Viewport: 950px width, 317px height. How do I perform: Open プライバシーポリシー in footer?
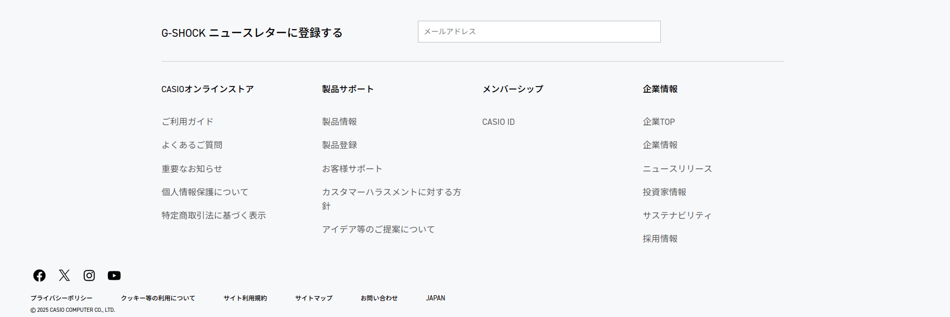pos(61,298)
